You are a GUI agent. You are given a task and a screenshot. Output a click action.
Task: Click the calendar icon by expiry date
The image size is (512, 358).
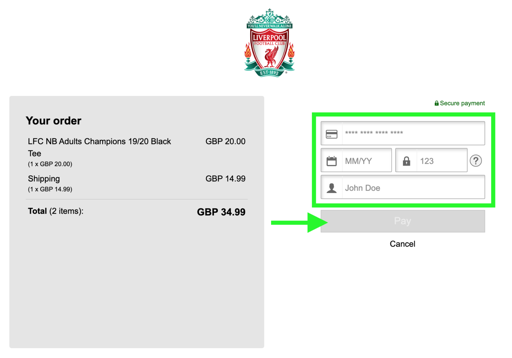[332, 161]
